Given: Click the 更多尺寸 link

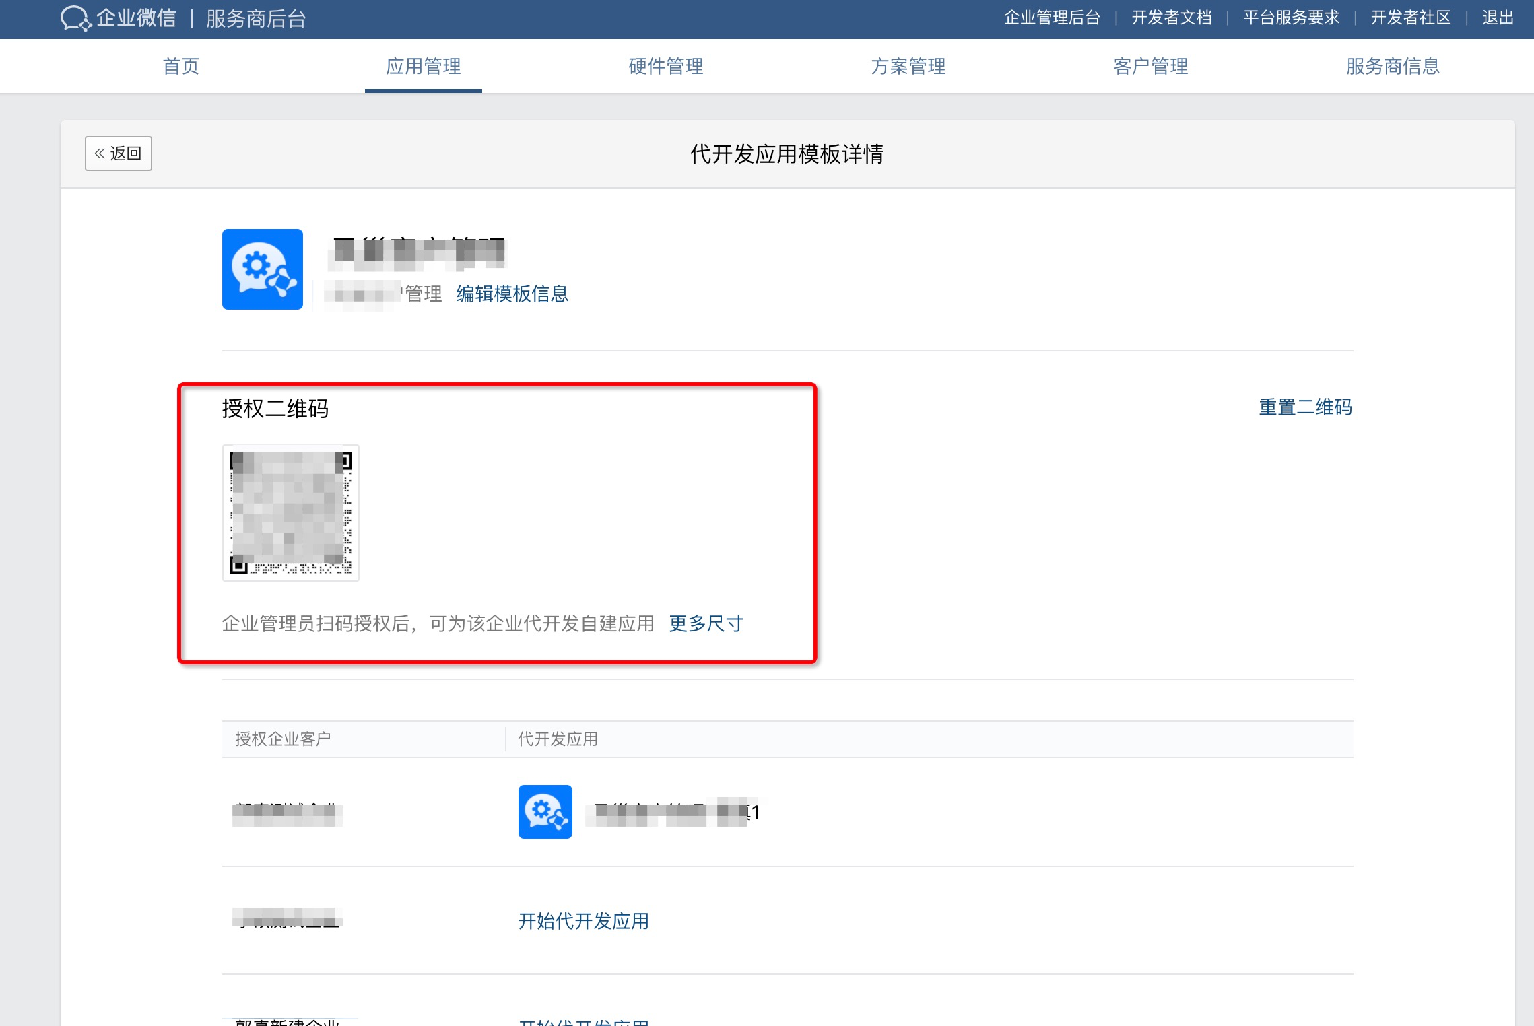Looking at the screenshot, I should (706, 623).
